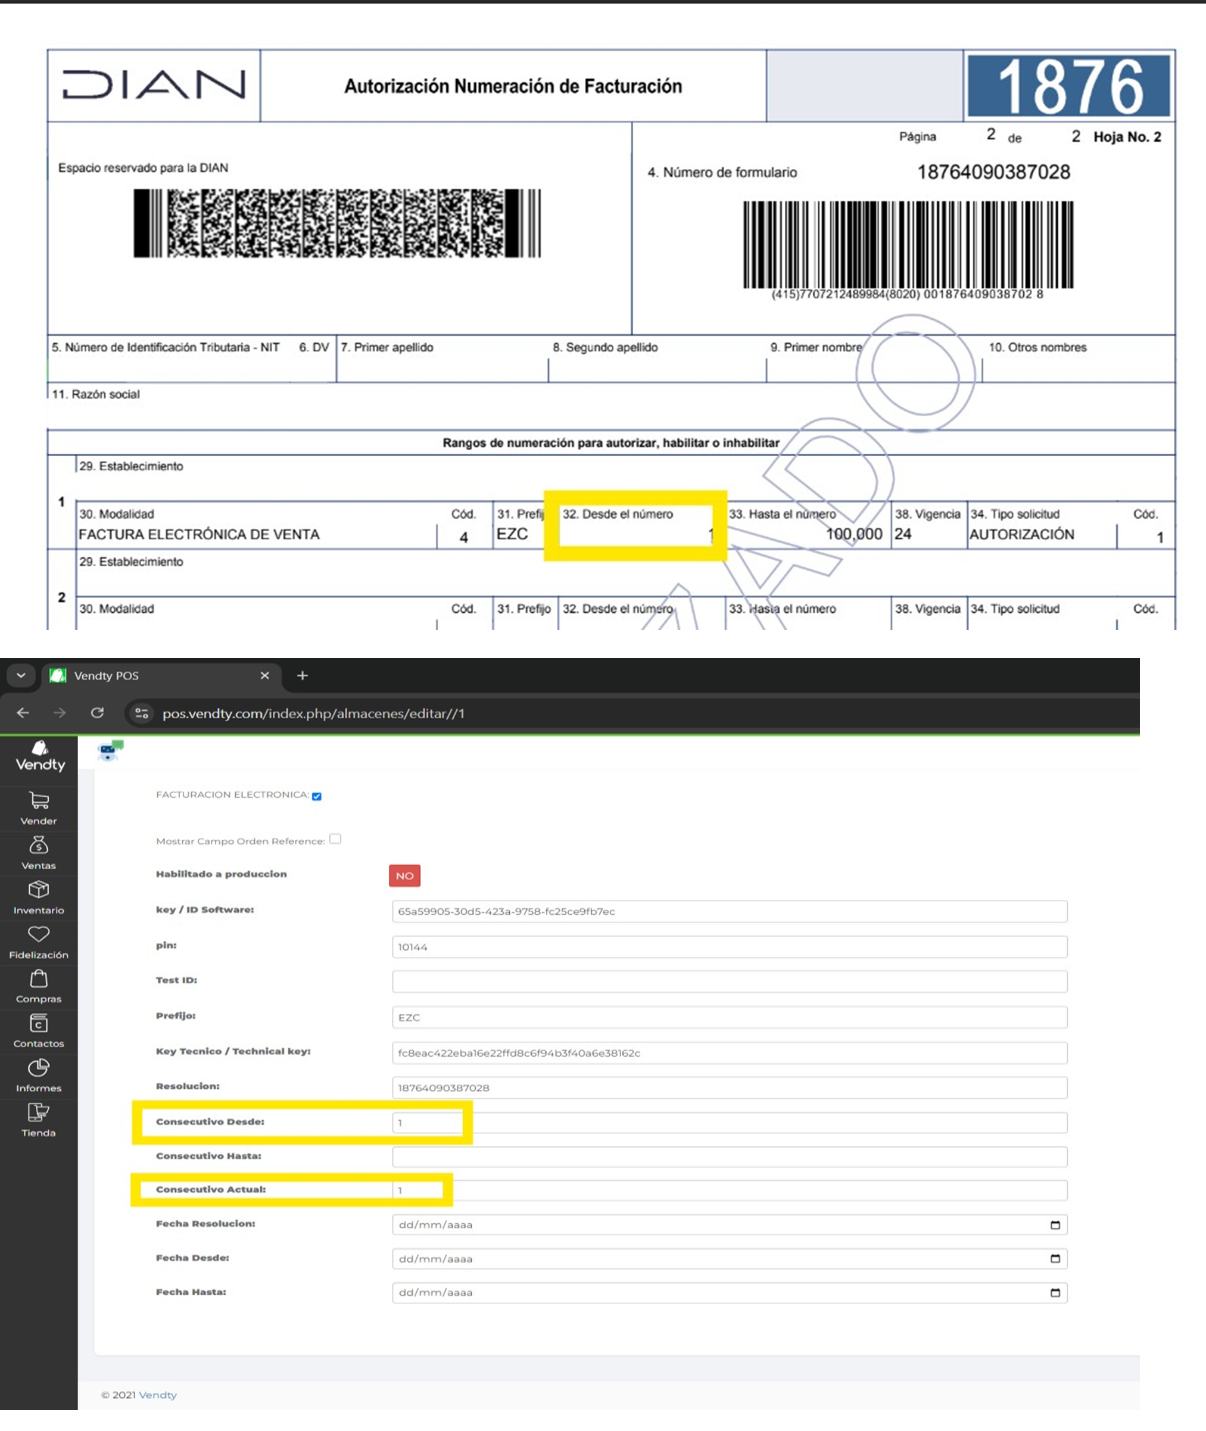Open the Vender cart icon
Screen dimensions: 1206x1431
pos(39,800)
